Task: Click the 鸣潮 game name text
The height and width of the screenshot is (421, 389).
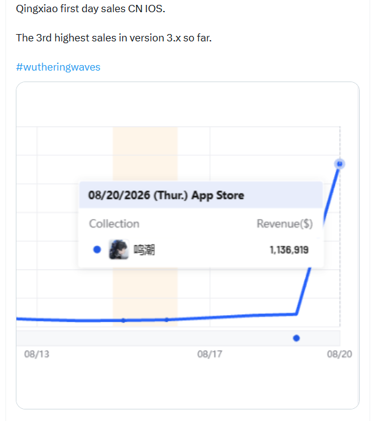Action: 144,249
